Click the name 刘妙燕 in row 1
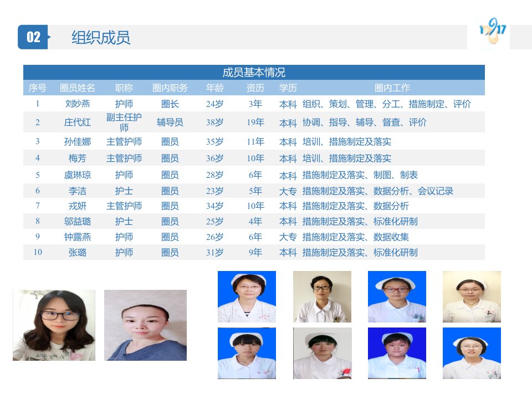 [78, 104]
